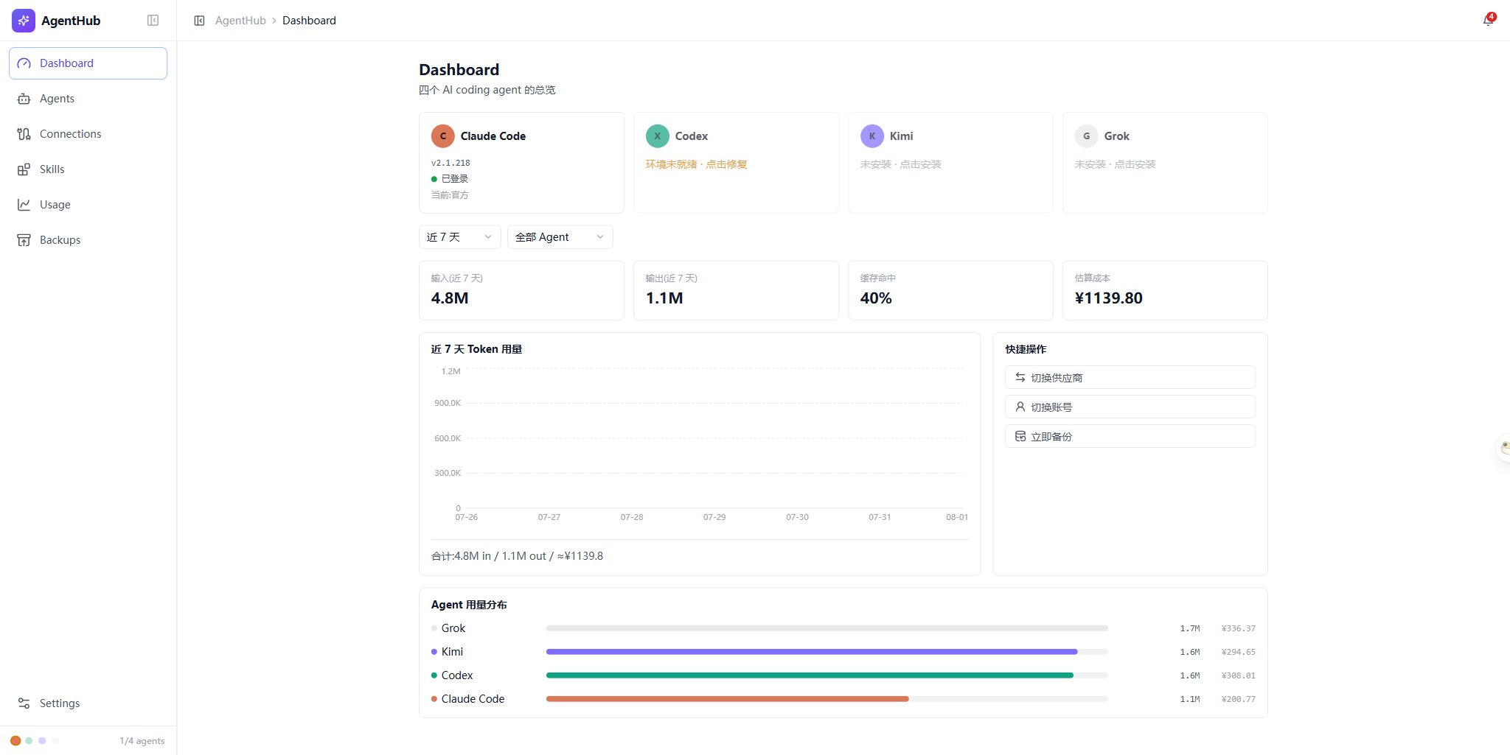The image size is (1510, 755).
Task: Click the swap arrows icon on 切换供应商
Action: tap(1020, 377)
